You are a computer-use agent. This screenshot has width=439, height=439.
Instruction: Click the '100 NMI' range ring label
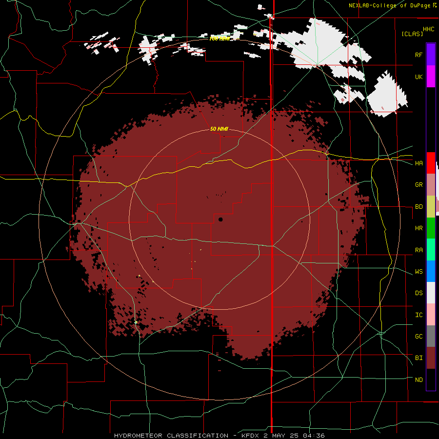pyautogui.click(x=219, y=39)
